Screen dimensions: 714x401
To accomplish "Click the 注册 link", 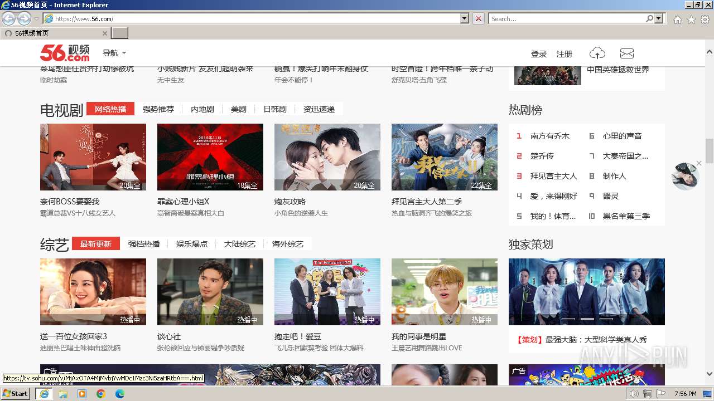I will pos(565,54).
